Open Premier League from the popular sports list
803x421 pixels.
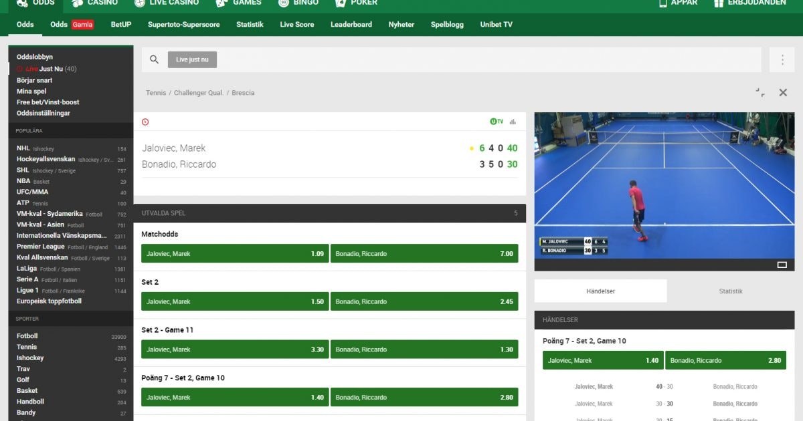(x=41, y=246)
